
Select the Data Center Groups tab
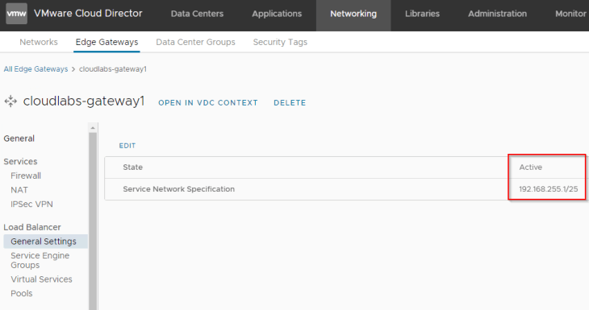[195, 42]
